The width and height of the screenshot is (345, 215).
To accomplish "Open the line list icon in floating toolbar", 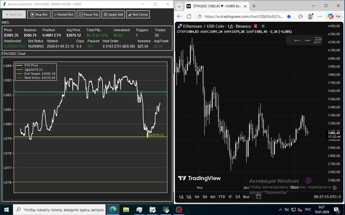I will point(318,40).
